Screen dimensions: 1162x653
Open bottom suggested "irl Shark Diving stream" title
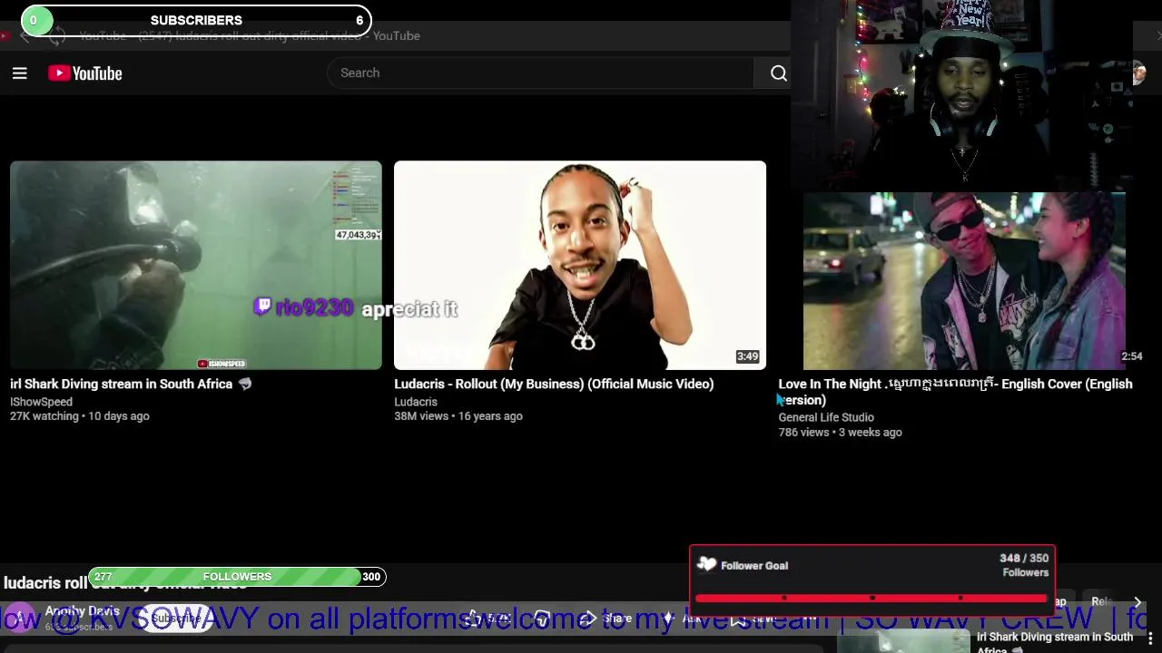(x=1055, y=641)
